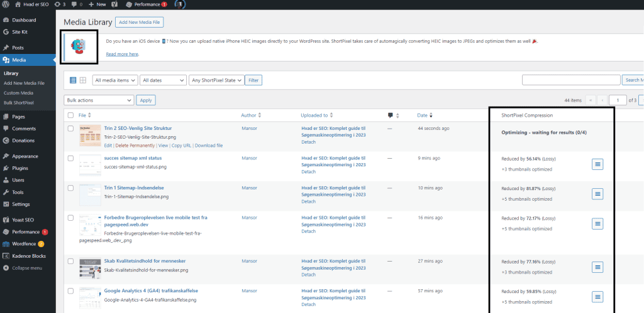Select the Trin 2 SEO-Venlig Site Struktur checkbox
Viewport: 644px width, 313px height.
point(70,128)
